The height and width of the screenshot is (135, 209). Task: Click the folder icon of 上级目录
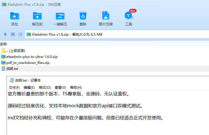tap(3, 51)
